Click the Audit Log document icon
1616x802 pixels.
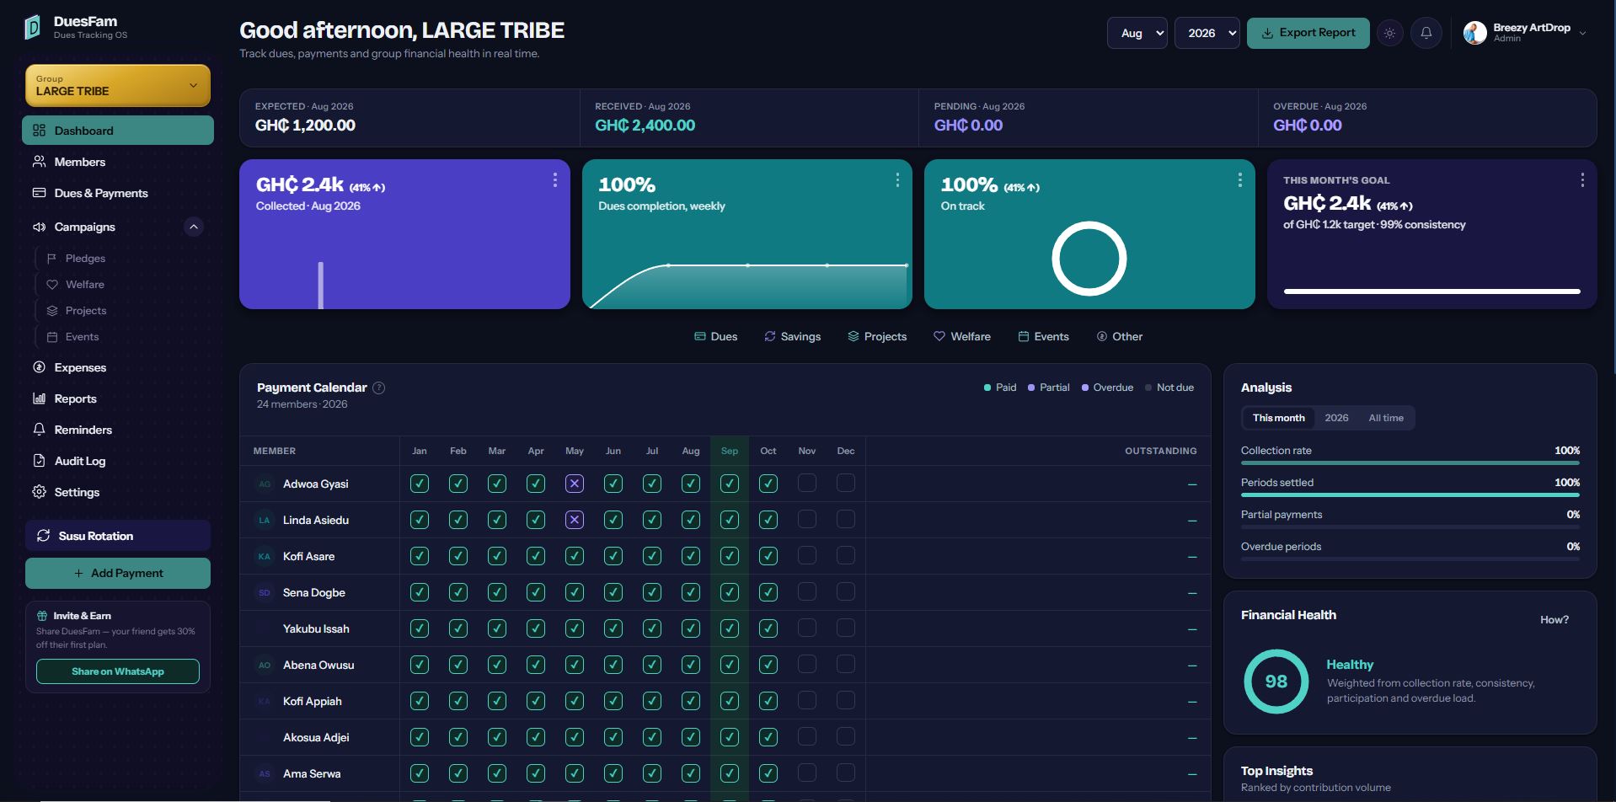coord(39,461)
